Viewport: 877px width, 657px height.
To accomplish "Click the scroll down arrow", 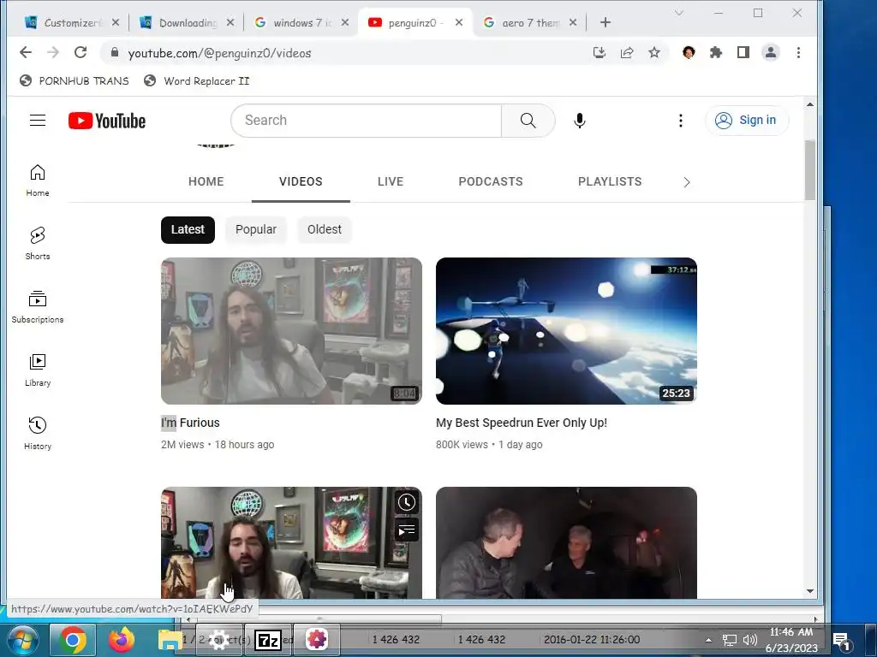I will pos(809,591).
